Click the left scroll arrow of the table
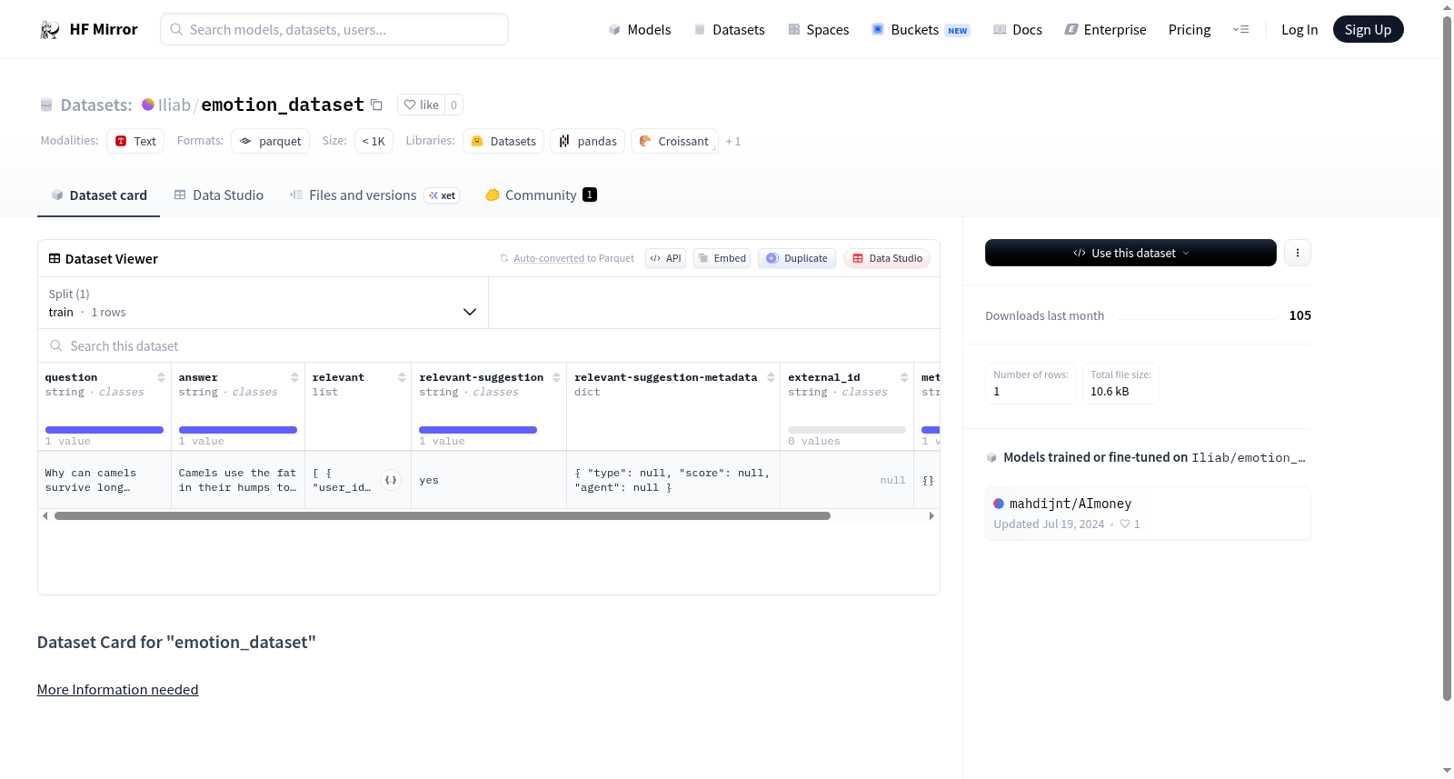 click(45, 515)
